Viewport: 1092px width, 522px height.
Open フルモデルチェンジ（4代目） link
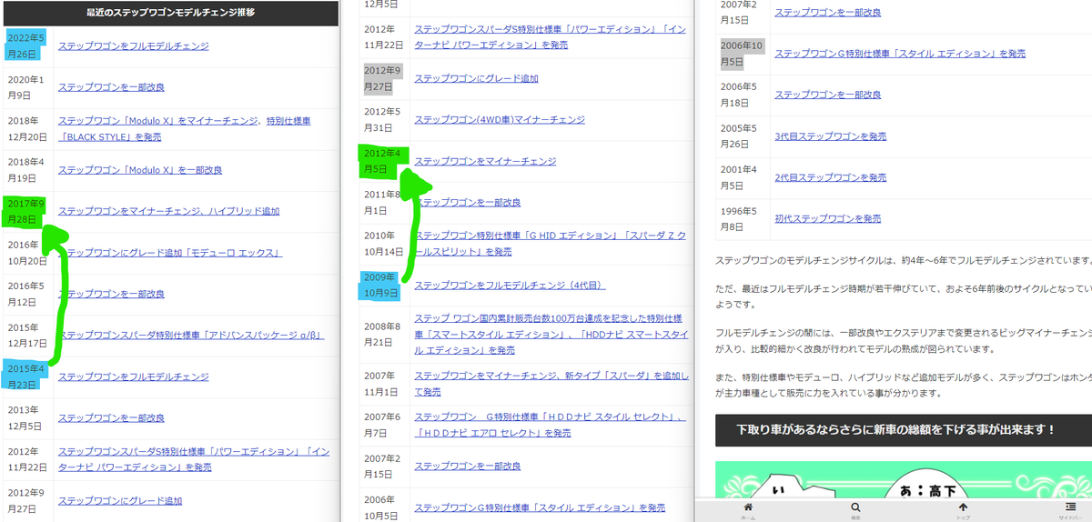point(510,286)
